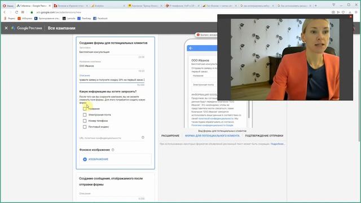Click the company name field ООО Иванов
Image resolution: width=361 pixels, height=203 pixels.
point(112,66)
